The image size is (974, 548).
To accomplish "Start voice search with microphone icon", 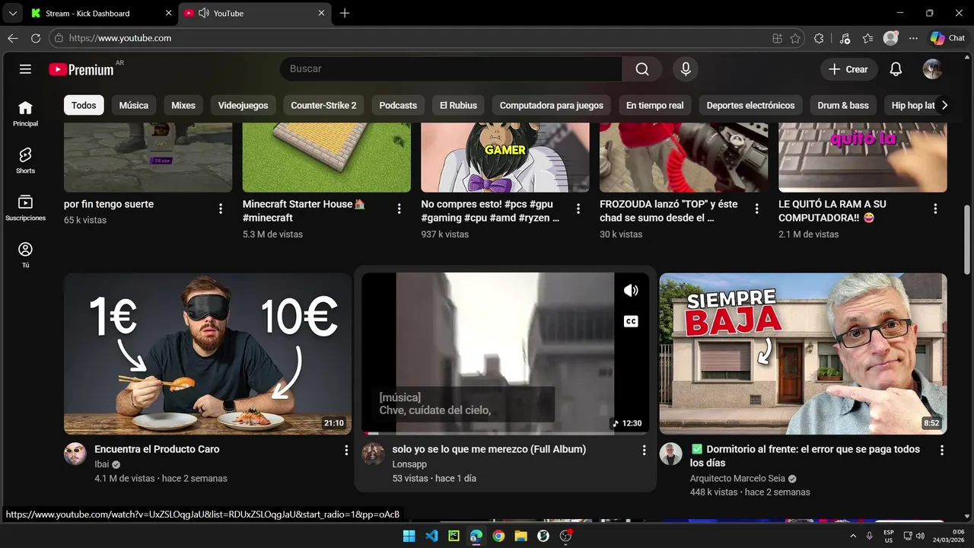I will [x=686, y=69].
